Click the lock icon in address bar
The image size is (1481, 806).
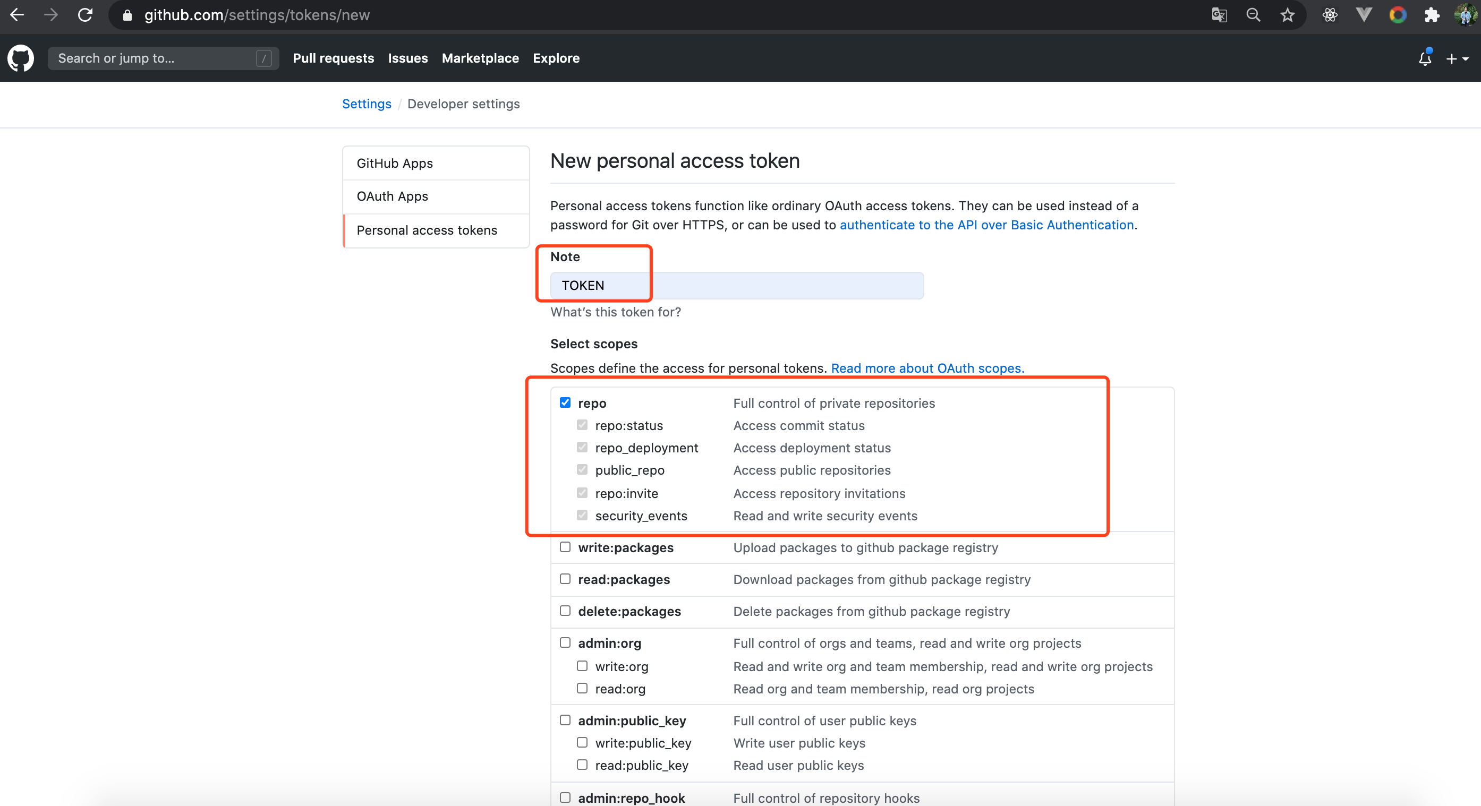click(x=127, y=15)
